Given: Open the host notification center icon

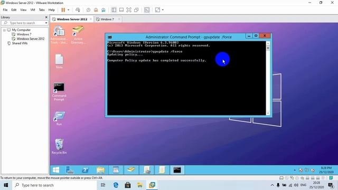Looking at the screenshot, I should pos(331,185).
